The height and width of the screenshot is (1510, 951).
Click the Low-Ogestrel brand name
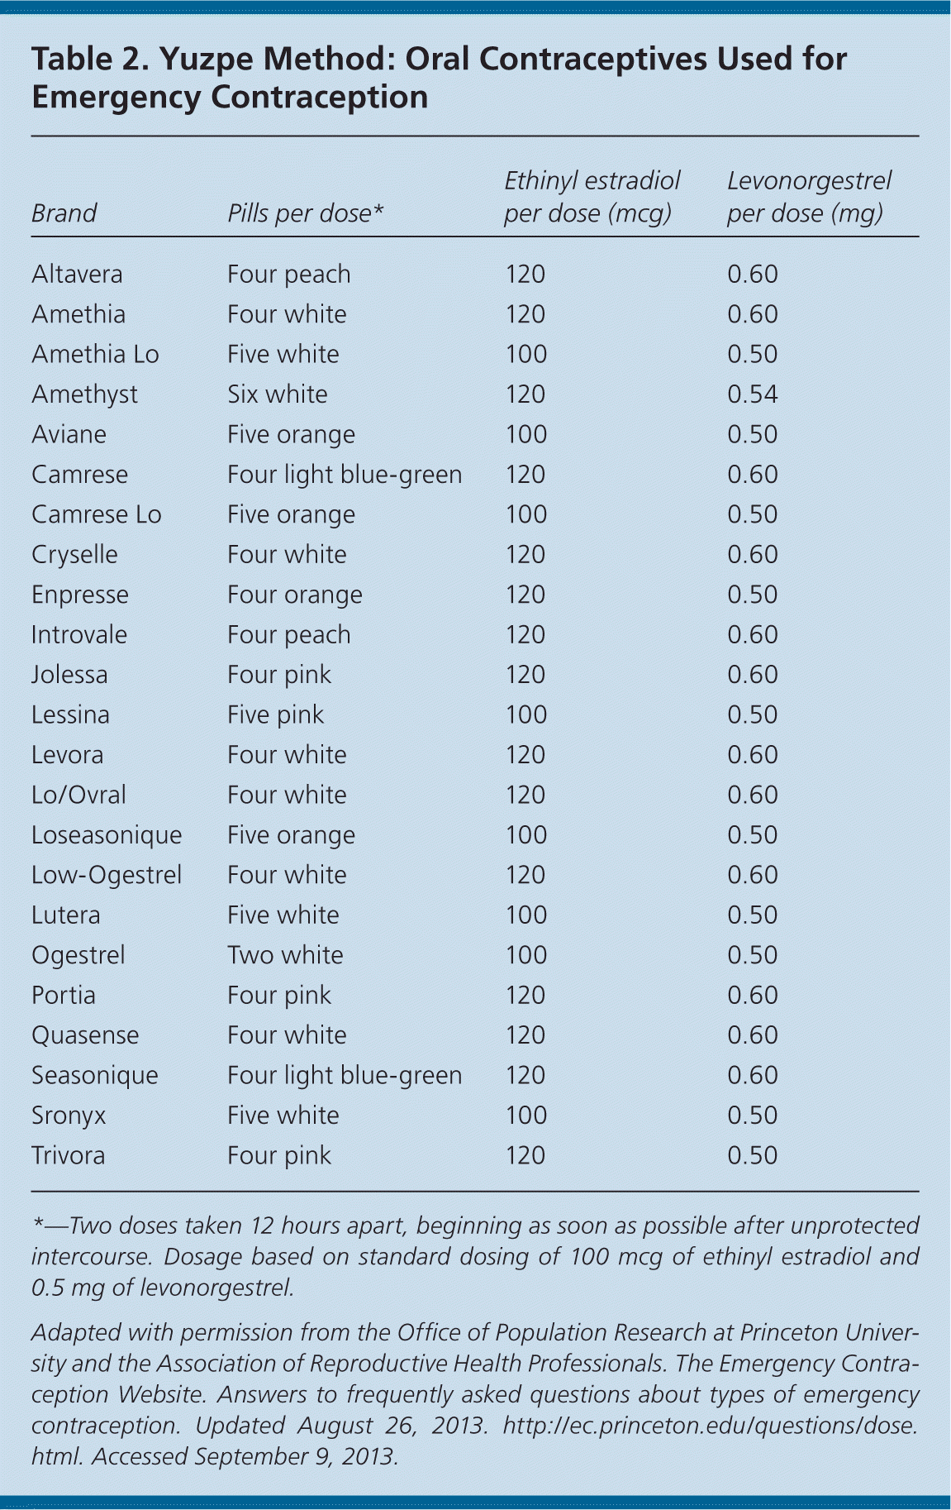pos(107,875)
